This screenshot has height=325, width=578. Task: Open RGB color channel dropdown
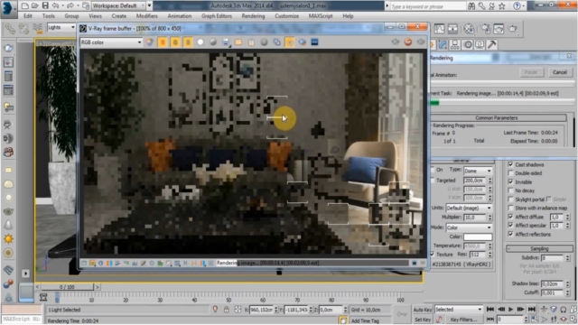111,42
